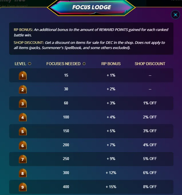Click the level 1 badge icon
Image resolution: width=182 pixels, height=195 pixels.
23,75
